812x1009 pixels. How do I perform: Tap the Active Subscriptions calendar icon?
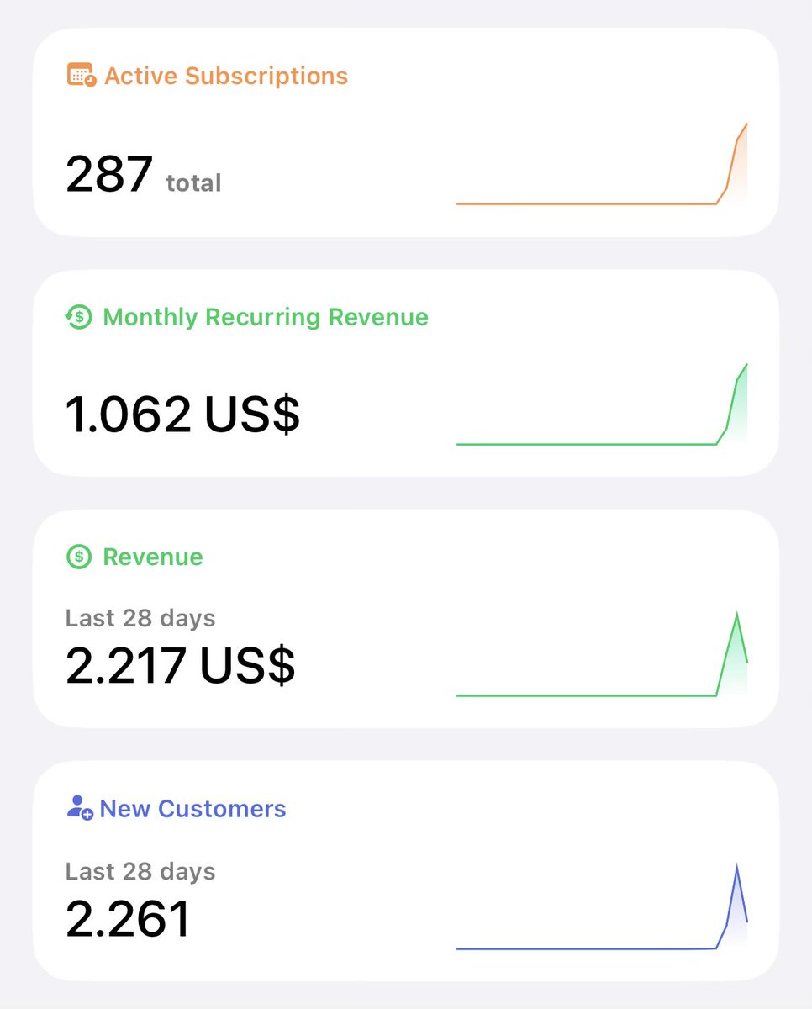82,76
